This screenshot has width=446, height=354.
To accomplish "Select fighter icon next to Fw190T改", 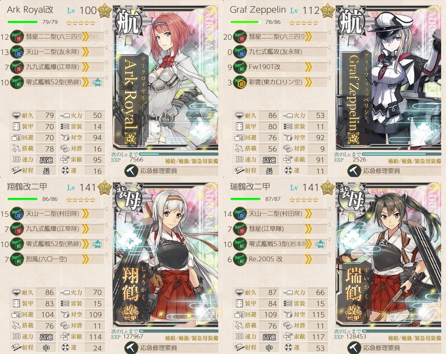I will click(239, 67).
